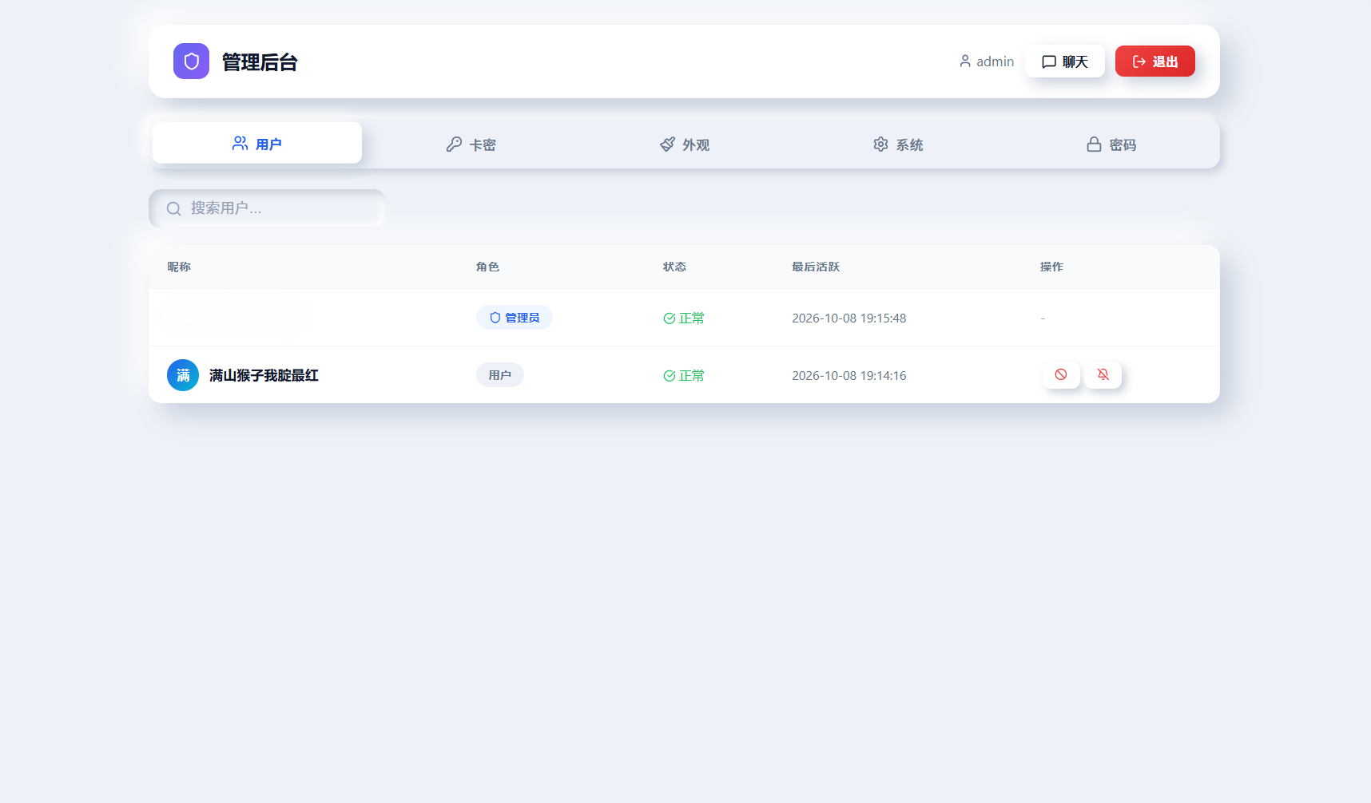This screenshot has width=1371, height=803.
Task: Click the search magnifier icon
Action: pos(173,209)
